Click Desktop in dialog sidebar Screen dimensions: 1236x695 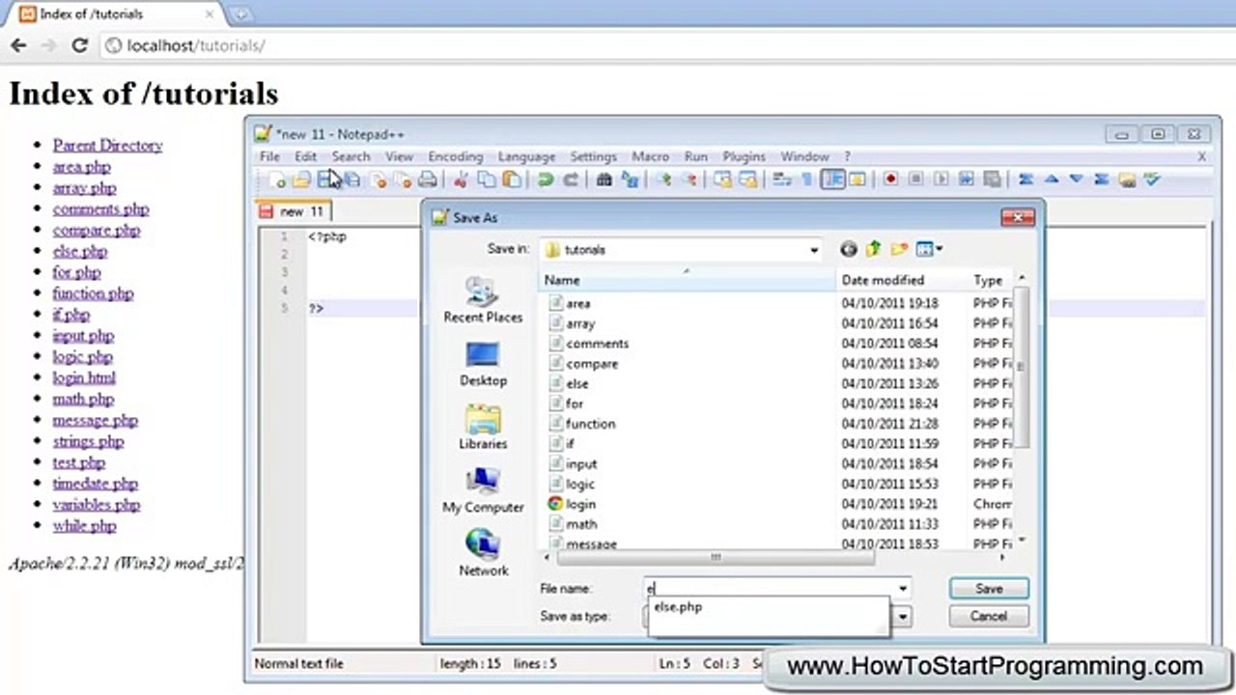click(483, 364)
